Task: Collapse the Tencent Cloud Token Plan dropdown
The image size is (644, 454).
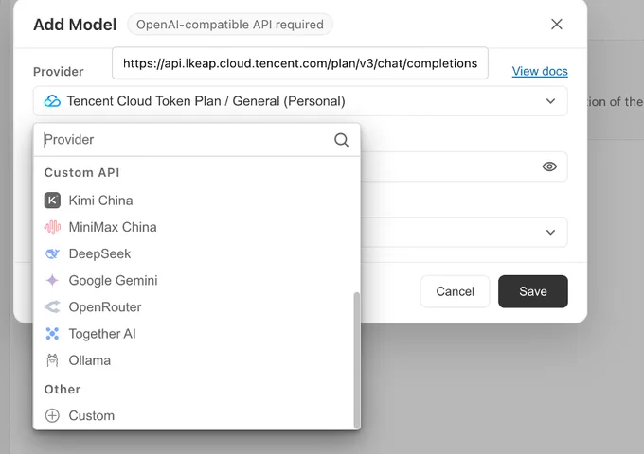Action: pyautogui.click(x=550, y=101)
